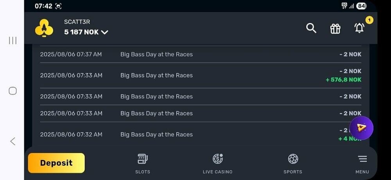Image resolution: width=391 pixels, height=180 pixels.
Task: Go to Slots section icon
Action: click(143, 159)
